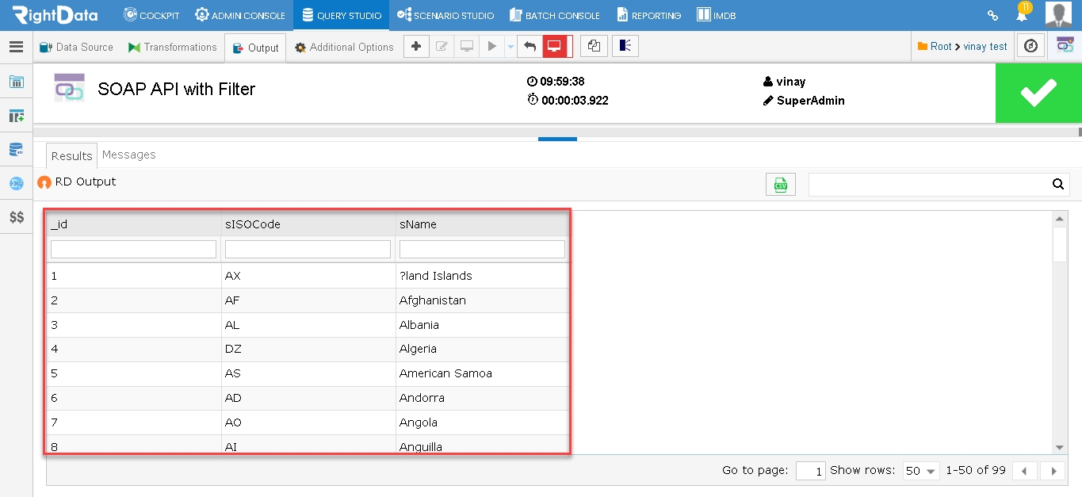Open the user profile avatar
This screenshot has height=497, width=1082.
point(1058,14)
